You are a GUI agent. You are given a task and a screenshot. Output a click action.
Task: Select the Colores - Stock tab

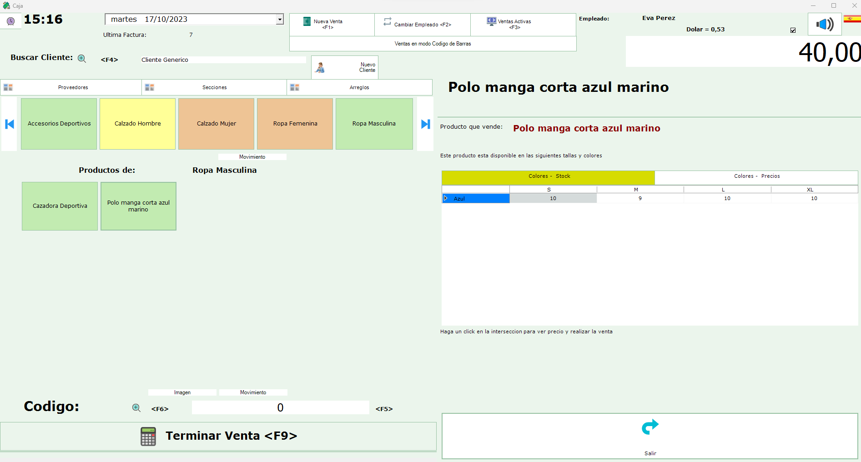548,176
